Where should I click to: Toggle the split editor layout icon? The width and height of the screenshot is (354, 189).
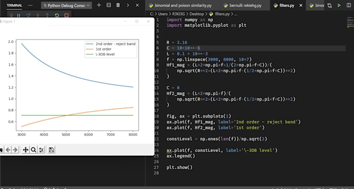(349, 5)
